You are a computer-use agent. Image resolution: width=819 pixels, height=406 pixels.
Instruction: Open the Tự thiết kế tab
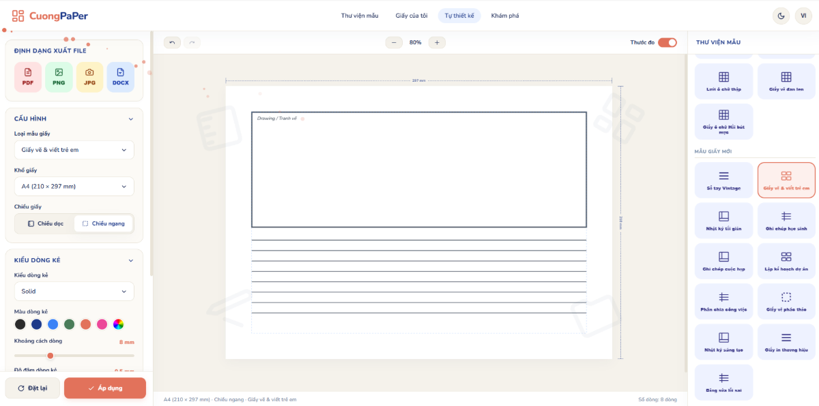[x=459, y=16]
